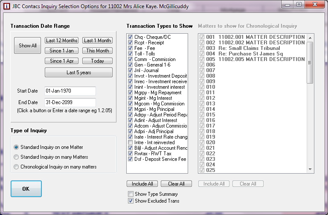The height and width of the screenshot is (215, 328).
Task: Click Include All under transaction types
Action: 142,184
